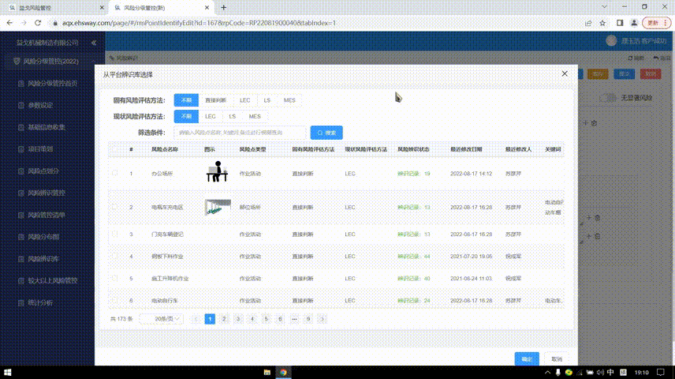Click the icon next to 风险管控清单
The width and height of the screenshot is (675, 379).
[21, 215]
